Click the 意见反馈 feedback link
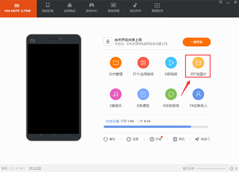The width and height of the screenshot is (239, 172). tap(35, 168)
